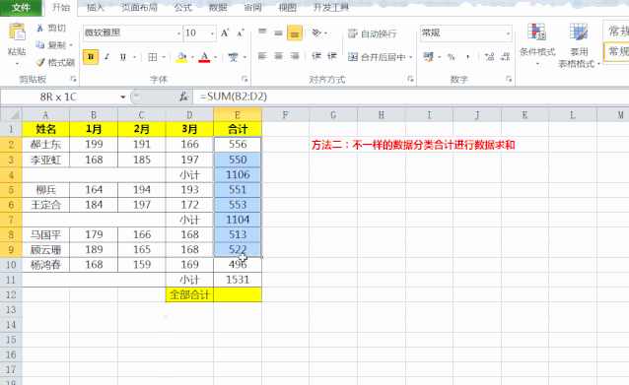Open the font color dropdown arrow

[216, 57]
